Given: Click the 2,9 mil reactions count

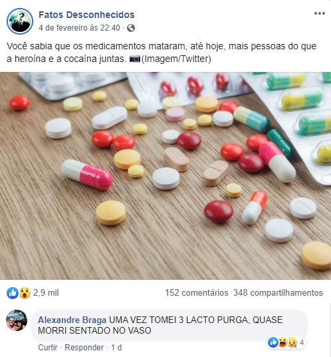Looking at the screenshot, I should point(46,293).
